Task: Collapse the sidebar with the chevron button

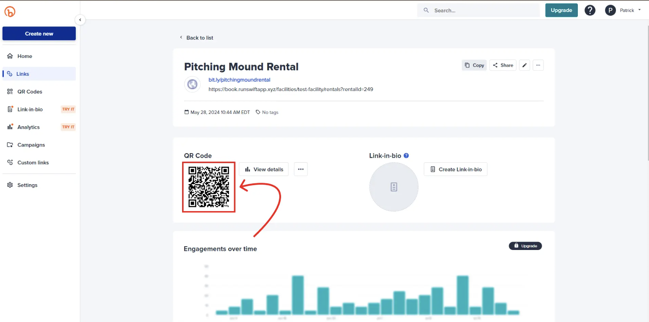Action: coord(80,19)
